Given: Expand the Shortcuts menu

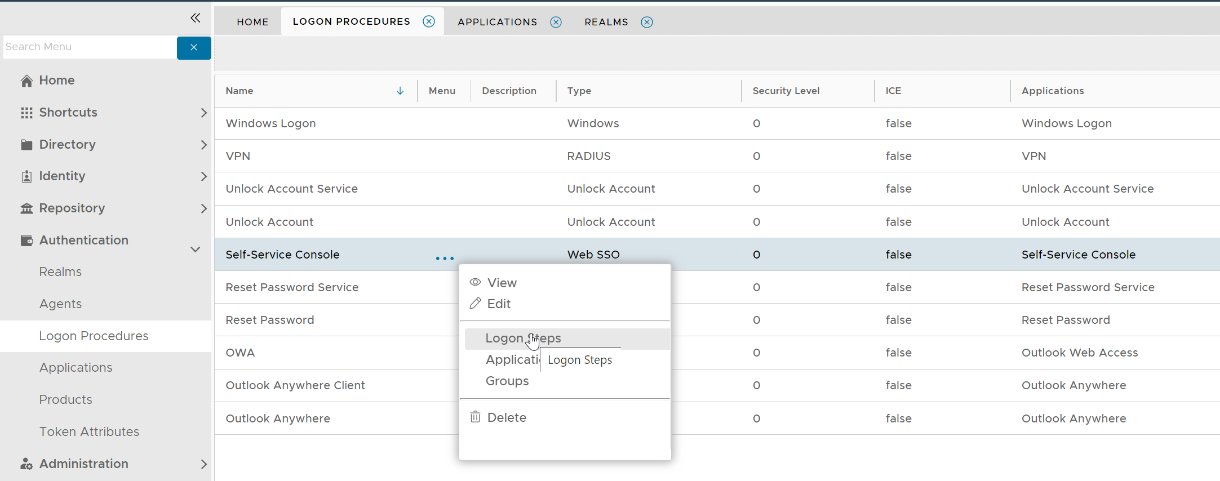Looking at the screenshot, I should [203, 113].
